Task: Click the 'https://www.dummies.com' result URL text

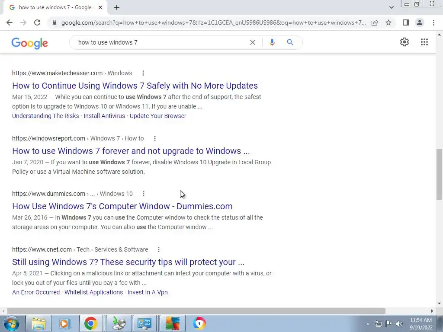Action: point(48,194)
